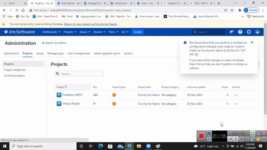
Task: Expand the Git dropdown menu
Action: [125, 32]
